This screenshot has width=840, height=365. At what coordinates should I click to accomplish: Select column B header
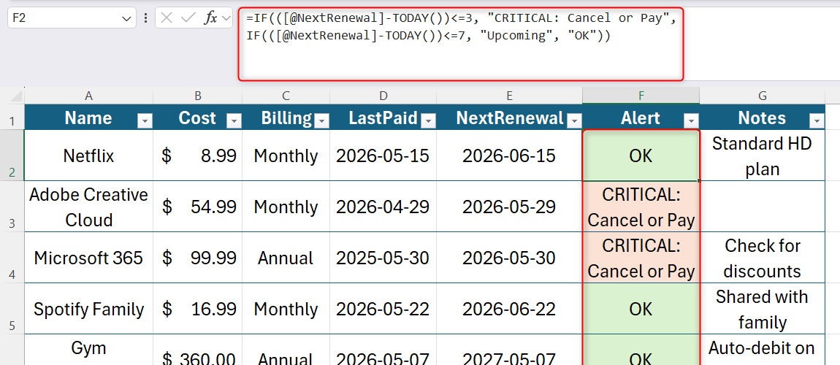(x=198, y=96)
